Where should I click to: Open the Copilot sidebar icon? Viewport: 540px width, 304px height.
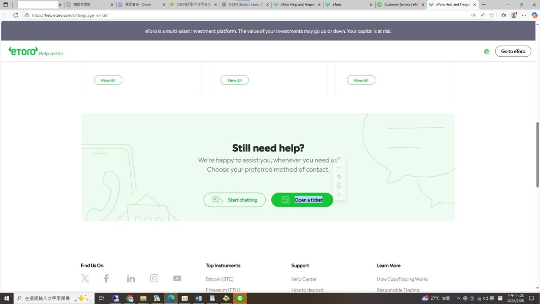[534, 15]
